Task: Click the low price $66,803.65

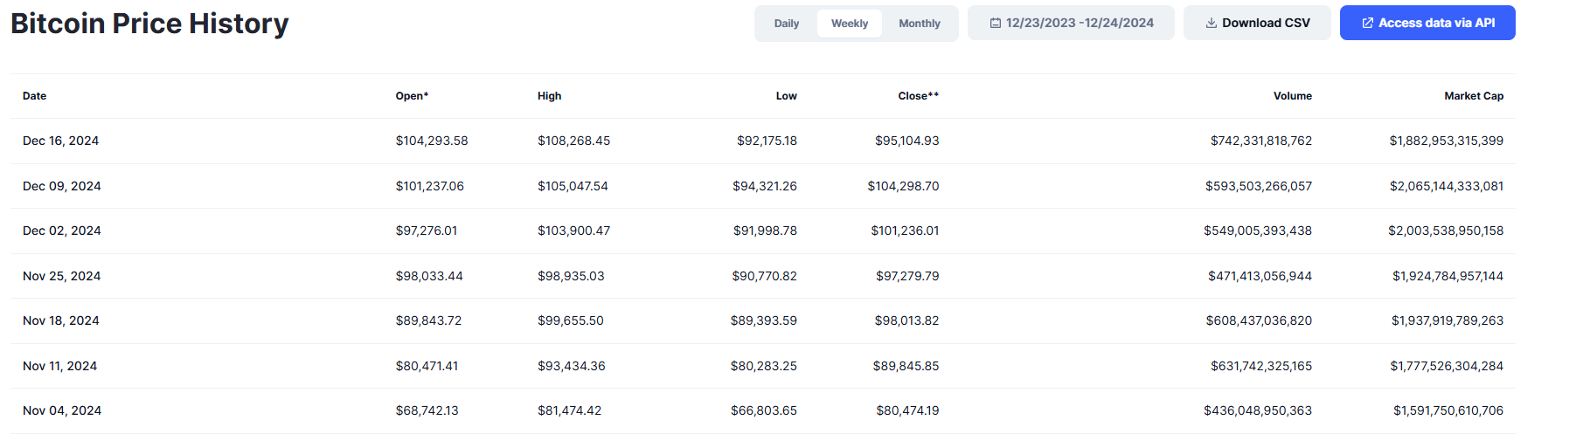Action: point(764,410)
